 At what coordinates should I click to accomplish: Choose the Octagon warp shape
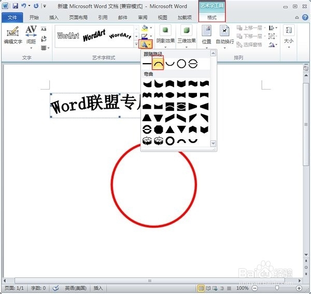tap(159, 129)
